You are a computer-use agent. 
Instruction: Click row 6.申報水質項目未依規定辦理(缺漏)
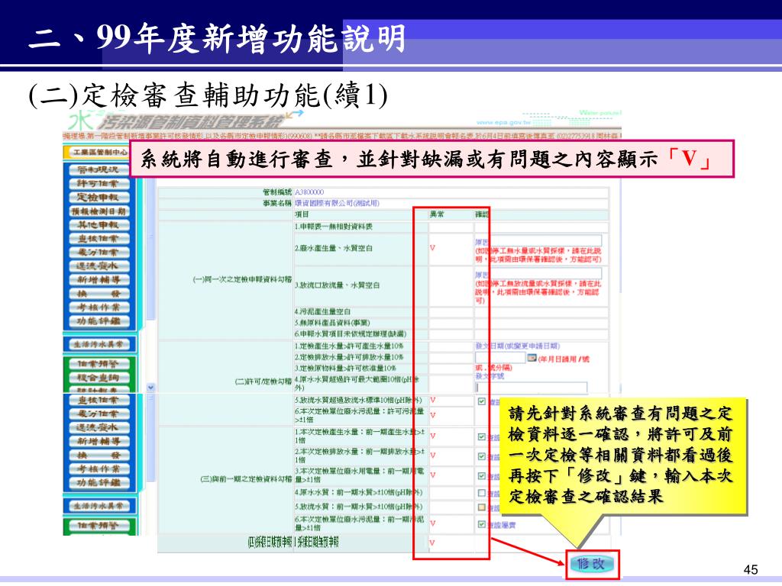coord(350,334)
